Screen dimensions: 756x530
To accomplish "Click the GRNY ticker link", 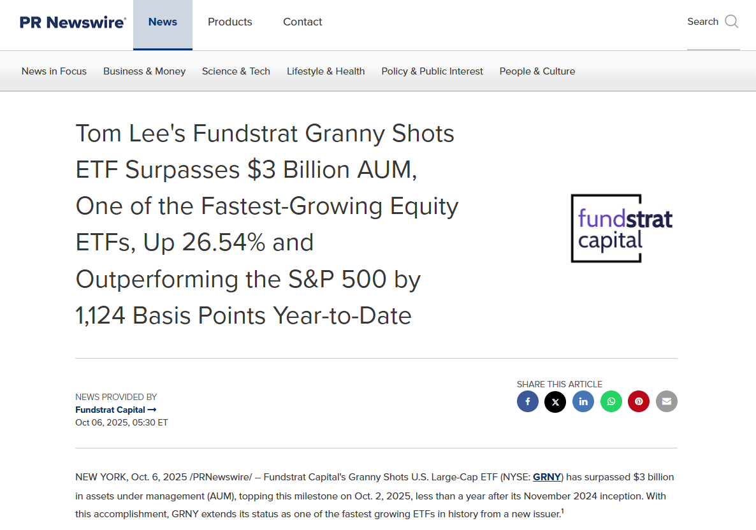I will tap(547, 476).
